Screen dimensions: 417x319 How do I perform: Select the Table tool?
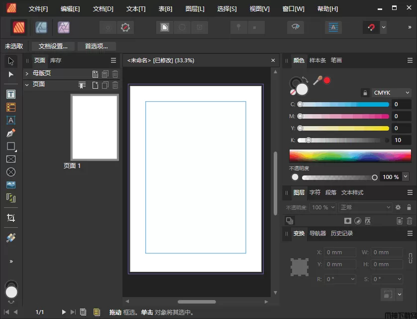pos(11,107)
